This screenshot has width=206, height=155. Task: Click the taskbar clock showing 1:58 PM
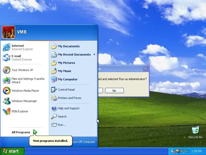196,151
